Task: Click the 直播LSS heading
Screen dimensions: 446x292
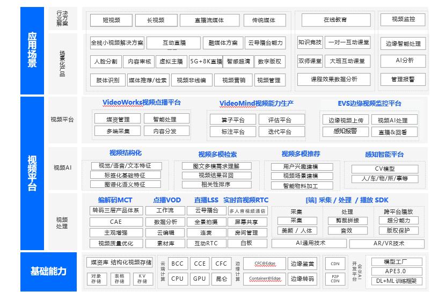Action: 206,200
